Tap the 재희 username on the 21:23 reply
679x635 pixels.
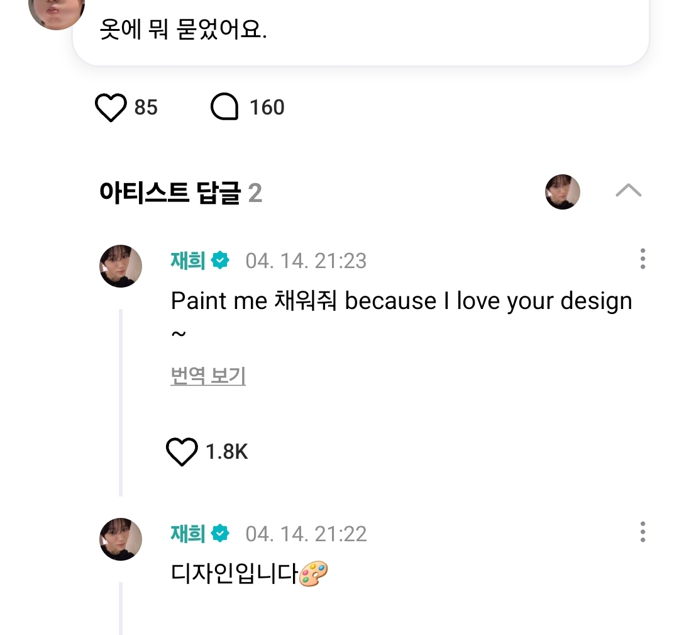[x=188, y=260]
